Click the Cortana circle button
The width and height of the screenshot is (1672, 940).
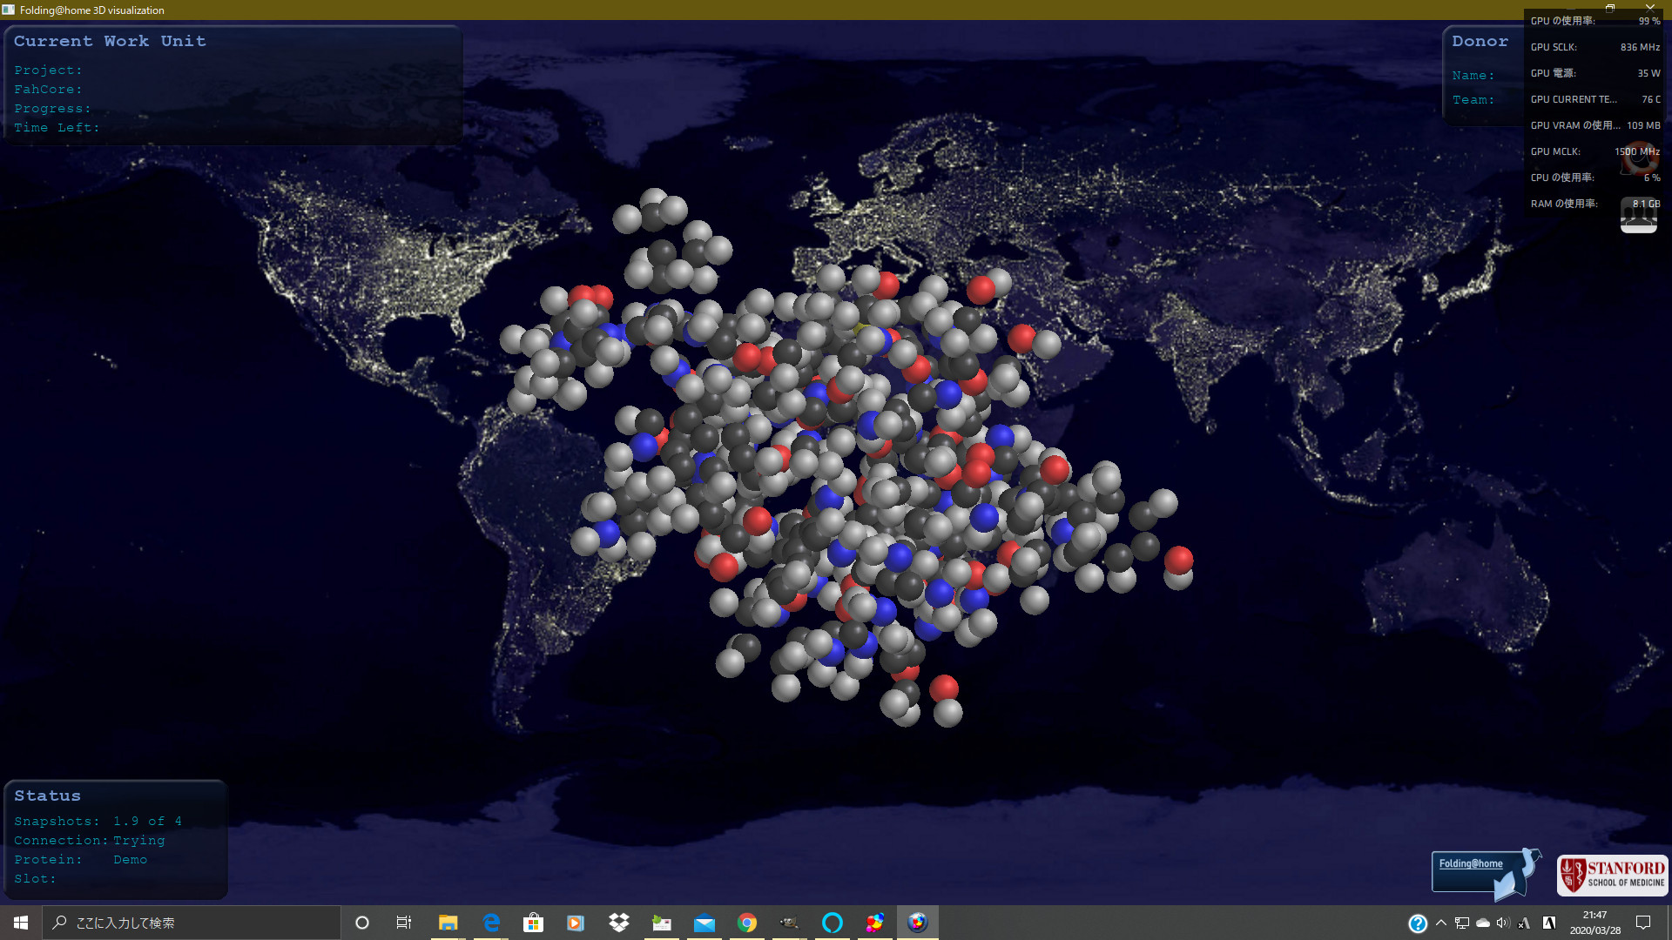coord(362,923)
